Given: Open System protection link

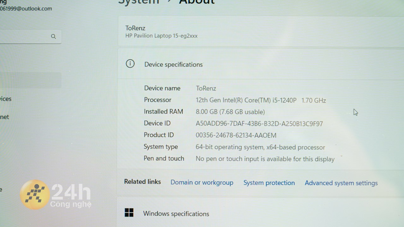Looking at the screenshot, I should tap(269, 183).
